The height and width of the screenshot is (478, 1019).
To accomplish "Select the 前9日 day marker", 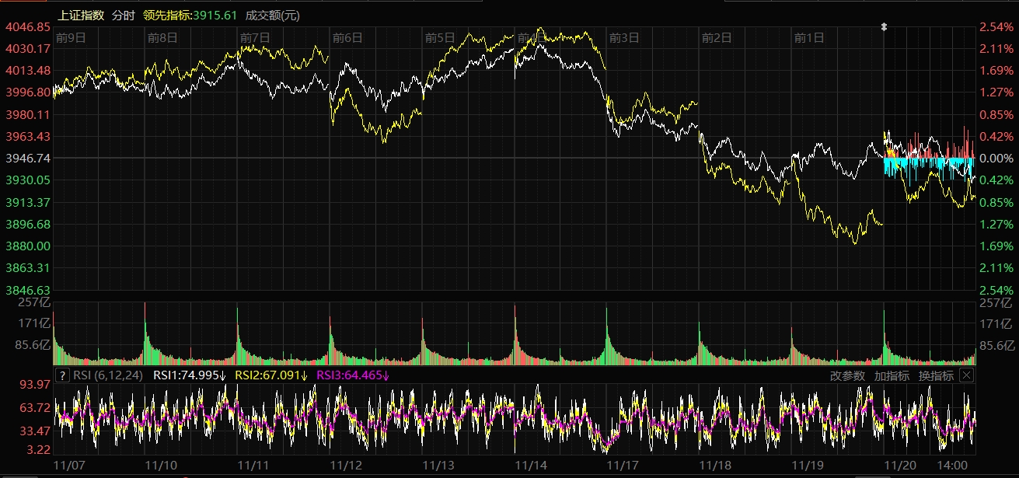I will [x=71, y=37].
